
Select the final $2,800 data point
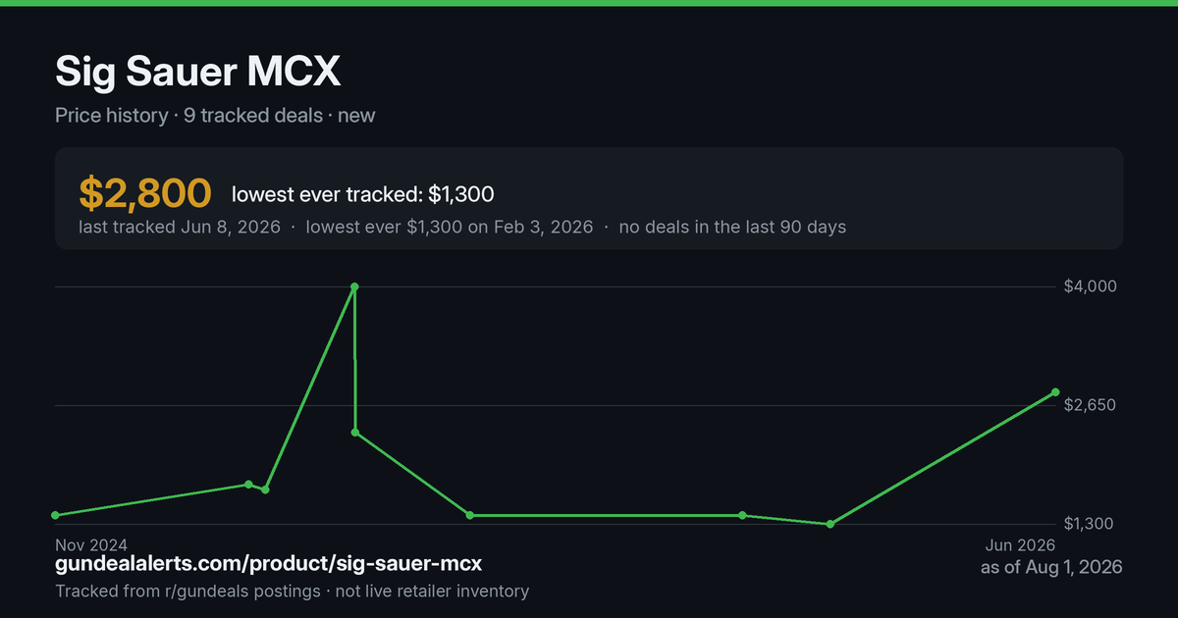pyautogui.click(x=1055, y=392)
